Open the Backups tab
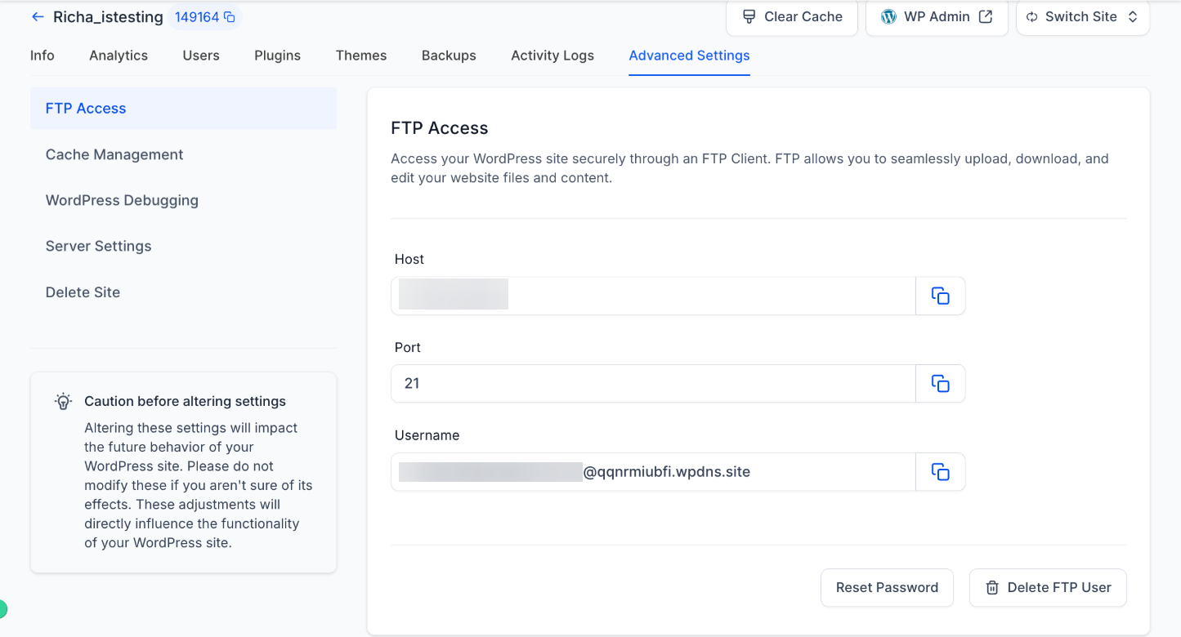 449,56
